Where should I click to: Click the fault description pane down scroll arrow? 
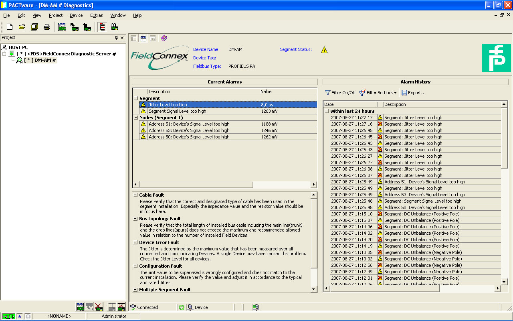[x=314, y=289]
